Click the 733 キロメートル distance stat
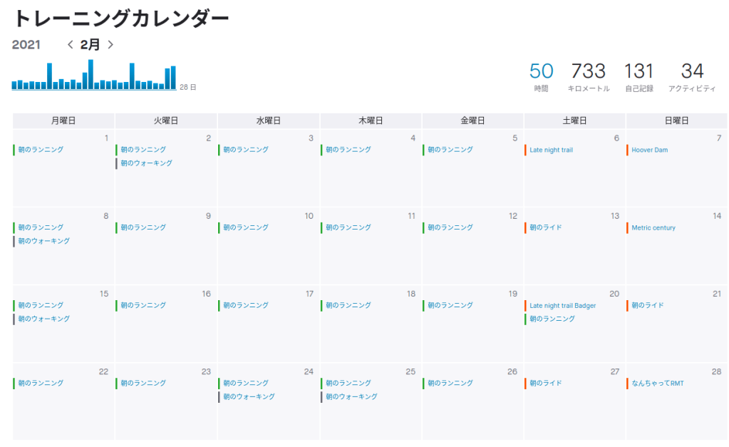This screenshot has height=447, width=729. pos(588,78)
